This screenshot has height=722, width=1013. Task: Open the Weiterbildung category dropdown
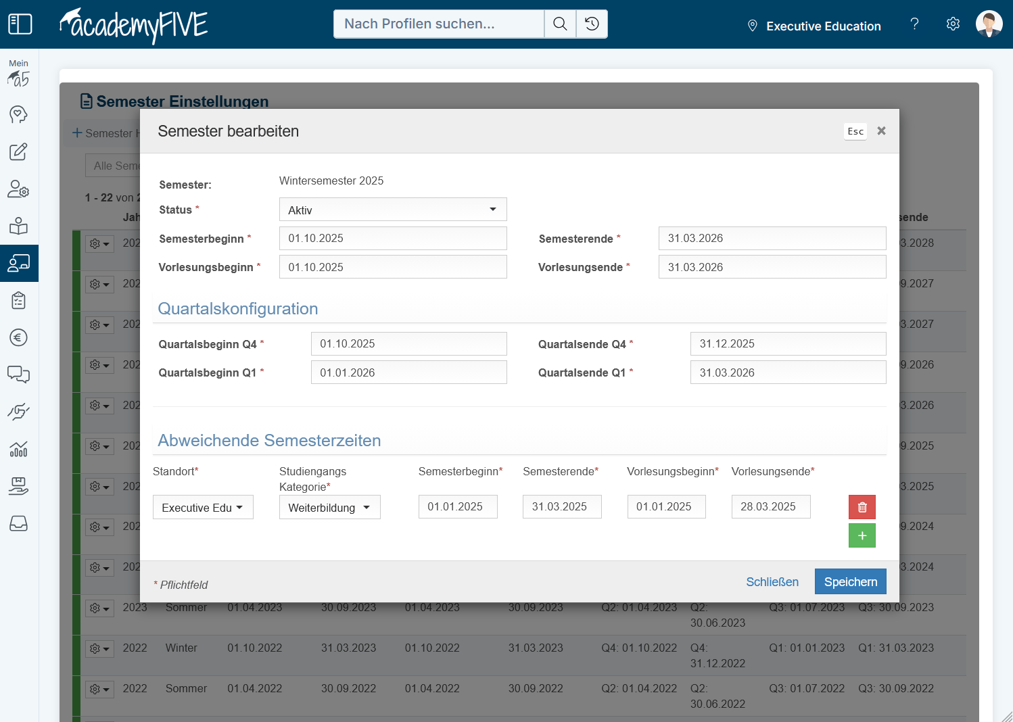(x=329, y=507)
